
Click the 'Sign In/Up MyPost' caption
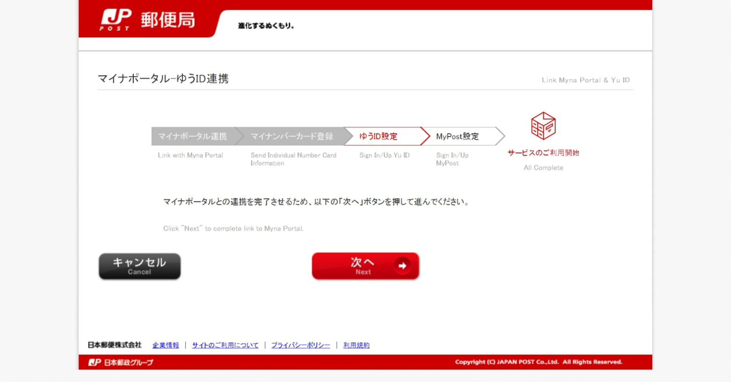[x=452, y=159]
